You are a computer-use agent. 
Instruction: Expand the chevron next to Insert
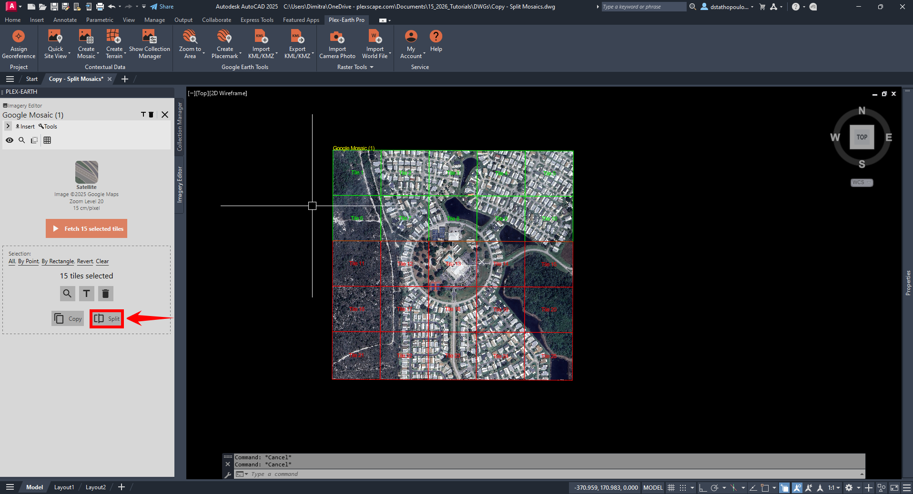tap(8, 126)
